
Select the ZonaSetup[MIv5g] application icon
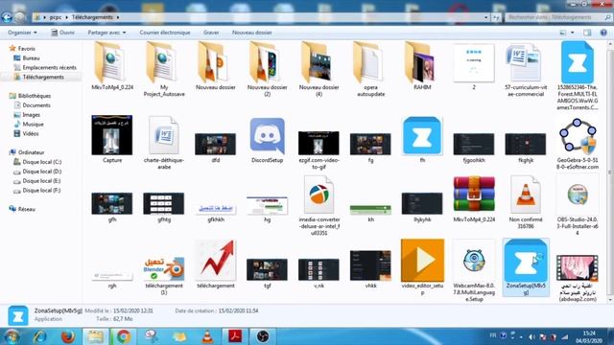pyautogui.click(x=526, y=261)
